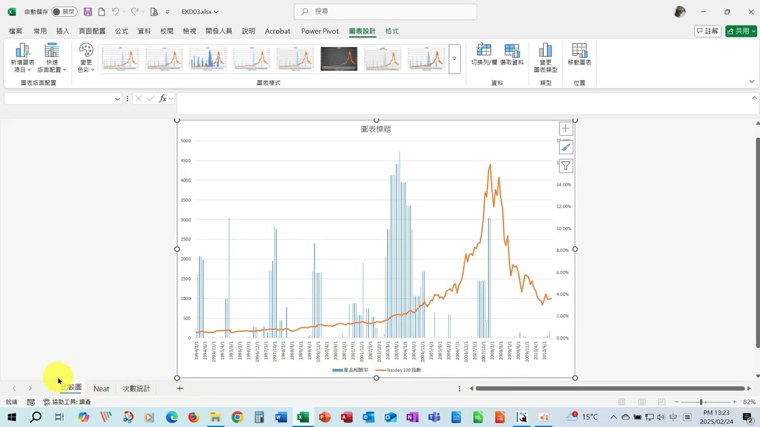Switch to the Insert (插入) ribbon tab
Viewport: 760px width, 427px height.
62,31
